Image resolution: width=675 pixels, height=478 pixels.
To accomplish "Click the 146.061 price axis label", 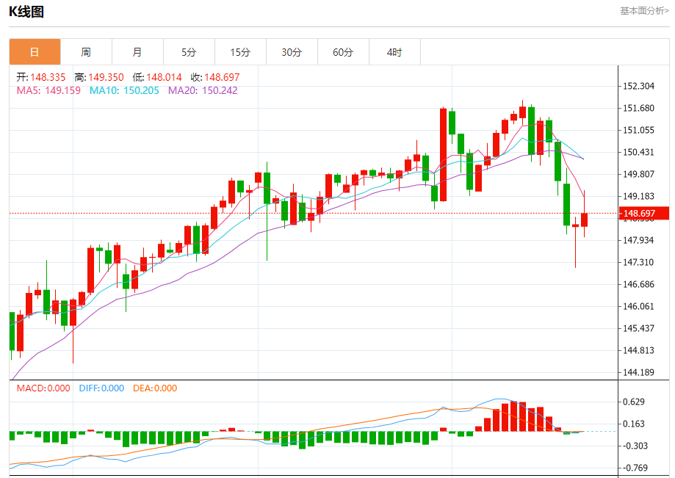I will [x=639, y=306].
